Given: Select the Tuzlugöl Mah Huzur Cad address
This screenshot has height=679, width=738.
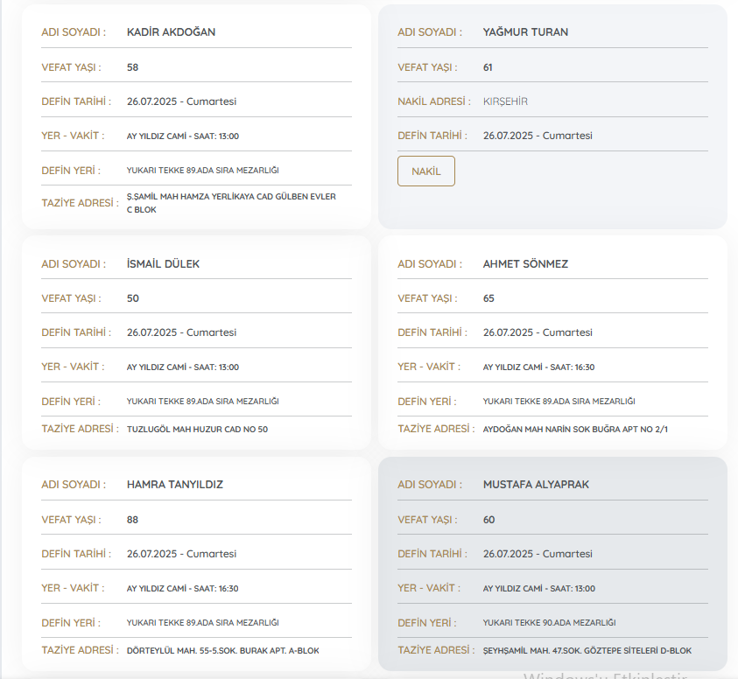Looking at the screenshot, I should click(197, 430).
